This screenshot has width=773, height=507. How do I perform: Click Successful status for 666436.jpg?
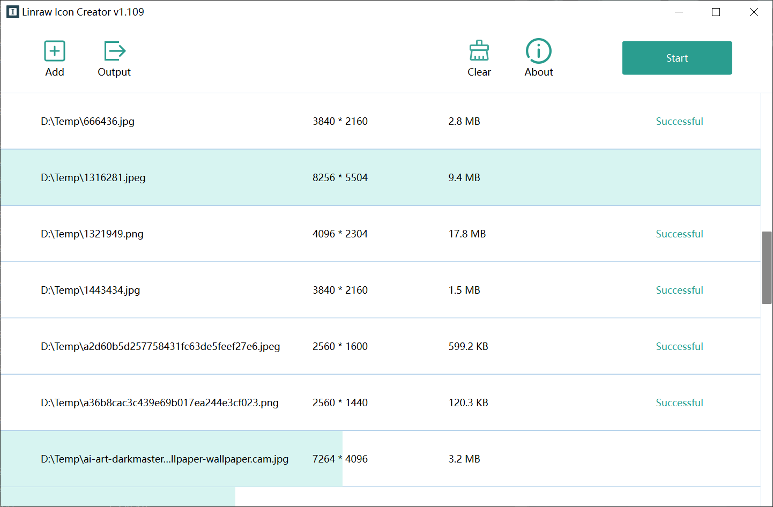tap(680, 121)
